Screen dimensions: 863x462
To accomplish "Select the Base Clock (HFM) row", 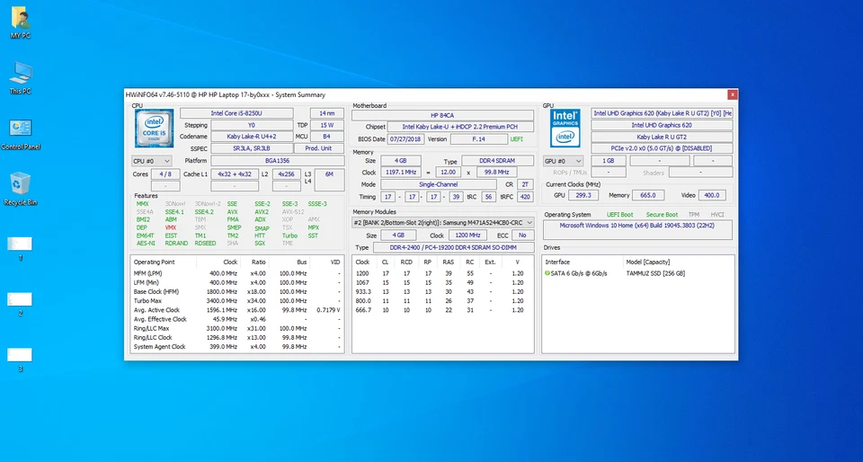I will [x=237, y=291].
